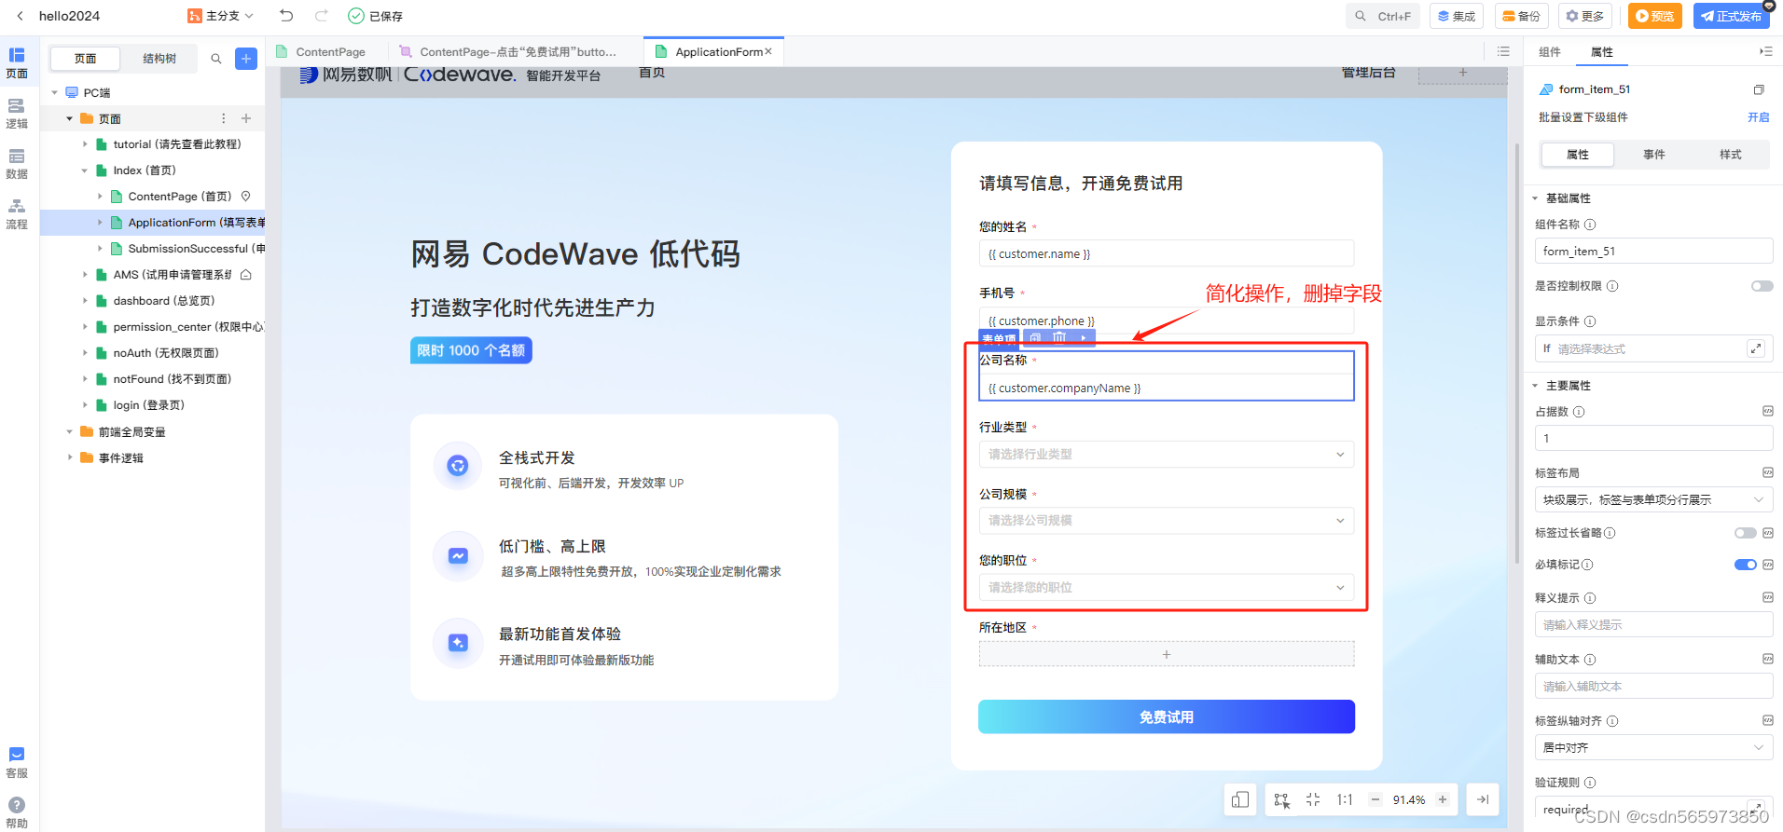Click the 组件名称 input containing form_item_51
Screen dimensions: 1783x832
[x=1653, y=251]
